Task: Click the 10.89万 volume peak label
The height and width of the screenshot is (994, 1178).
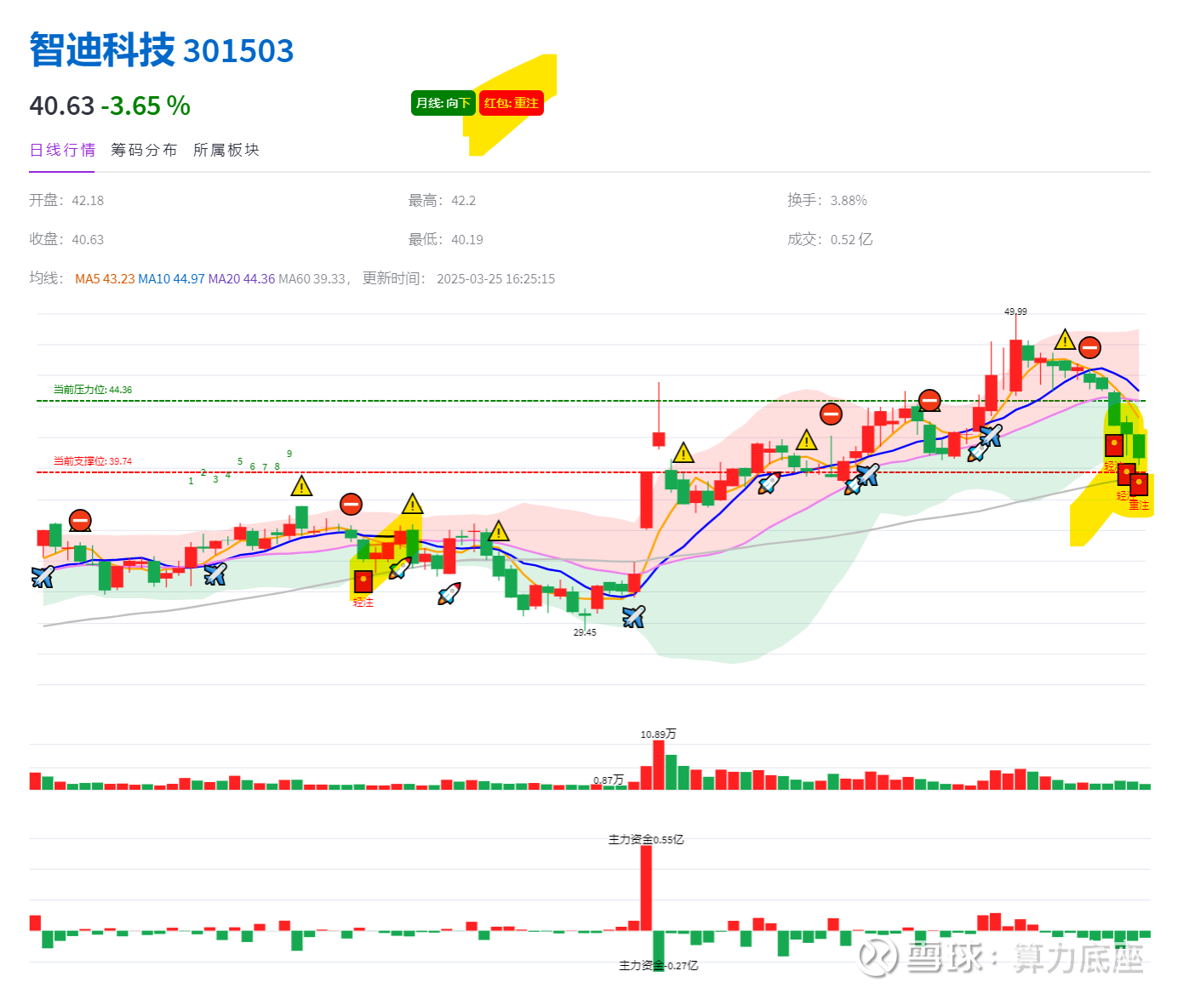Action: pyautogui.click(x=658, y=734)
